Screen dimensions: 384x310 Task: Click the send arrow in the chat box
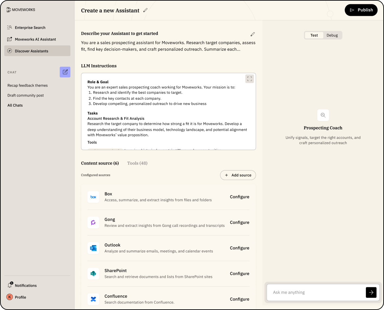tap(371, 292)
